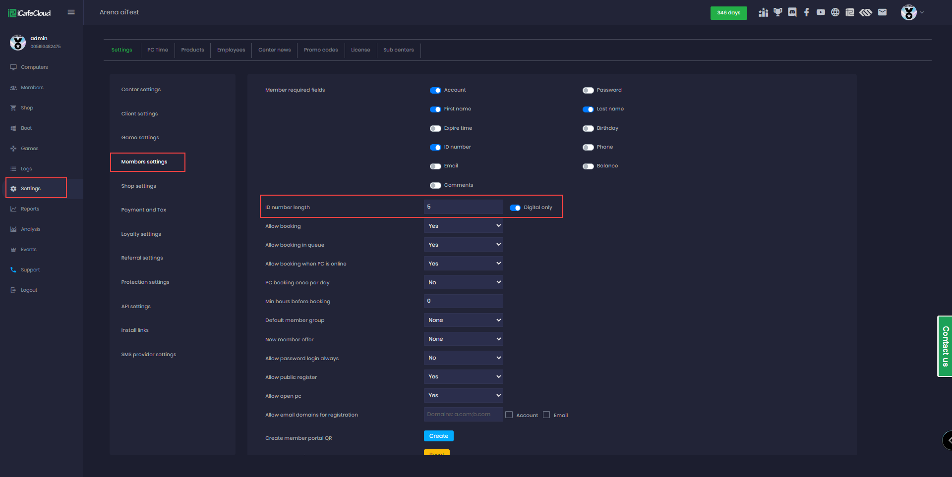Open Loyalty settings in the side list
The height and width of the screenshot is (477, 952).
pos(141,234)
